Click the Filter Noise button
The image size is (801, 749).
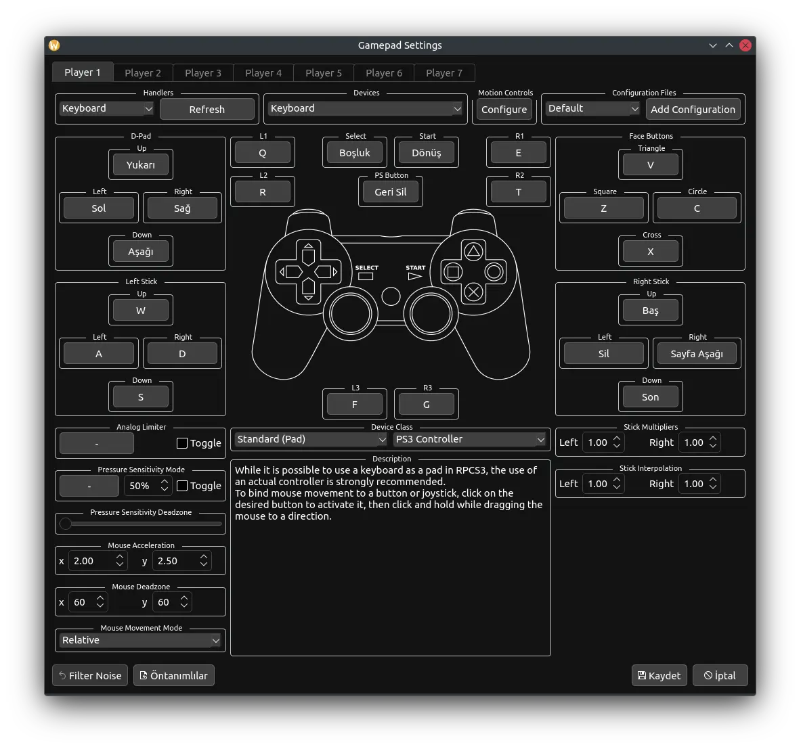90,675
